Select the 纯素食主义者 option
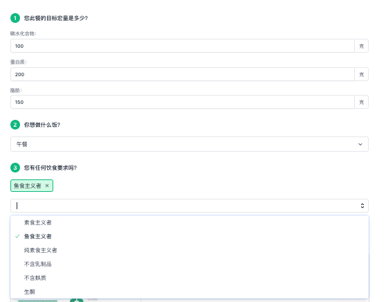Viewport: 386px width, 302px height. [x=190, y=250]
